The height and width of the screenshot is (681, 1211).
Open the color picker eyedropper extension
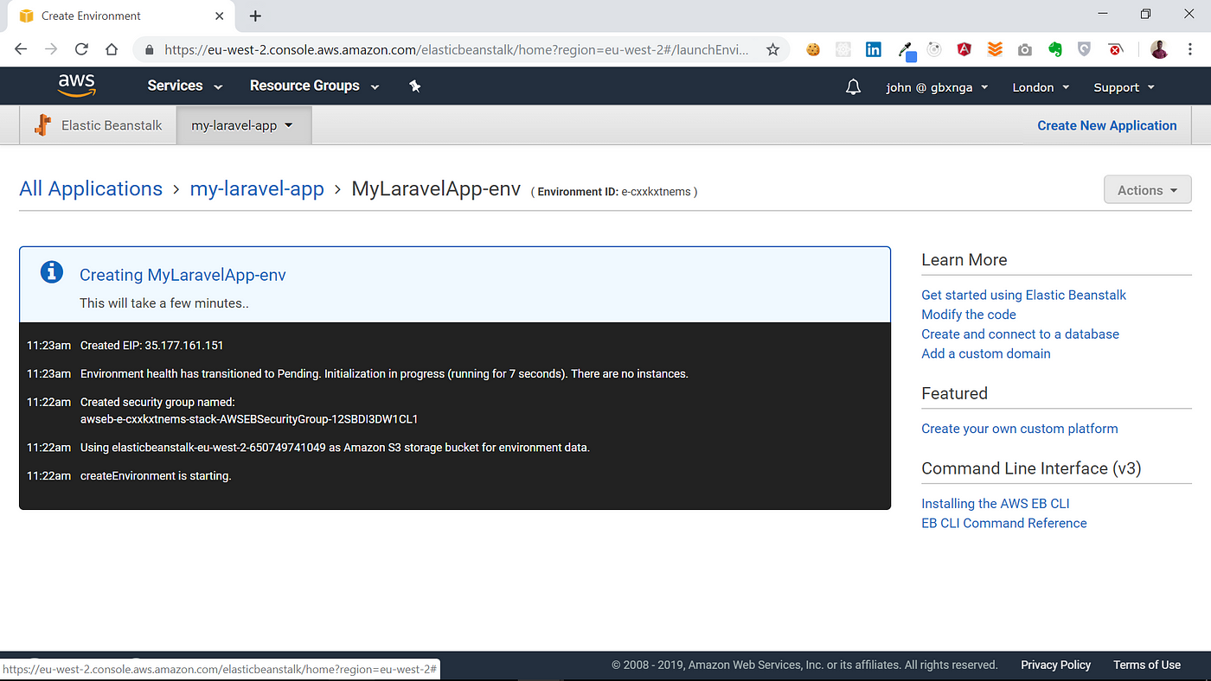click(906, 51)
